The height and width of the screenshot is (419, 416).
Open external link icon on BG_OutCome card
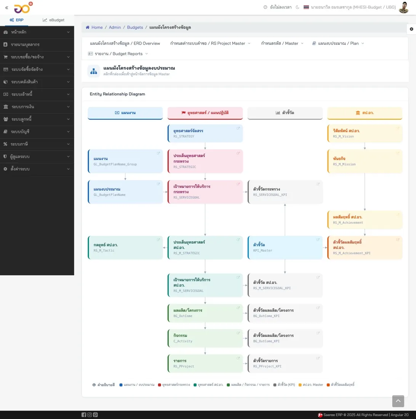[238, 308]
